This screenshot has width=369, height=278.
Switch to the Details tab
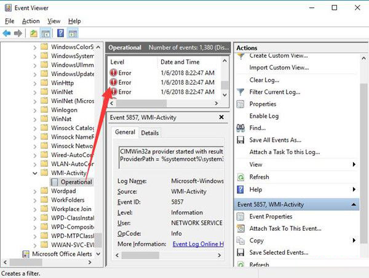coord(150,133)
